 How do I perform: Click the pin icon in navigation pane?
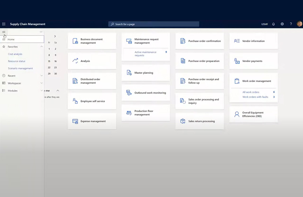tap(41, 32)
